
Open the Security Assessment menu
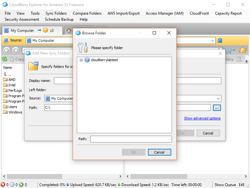(22, 19)
